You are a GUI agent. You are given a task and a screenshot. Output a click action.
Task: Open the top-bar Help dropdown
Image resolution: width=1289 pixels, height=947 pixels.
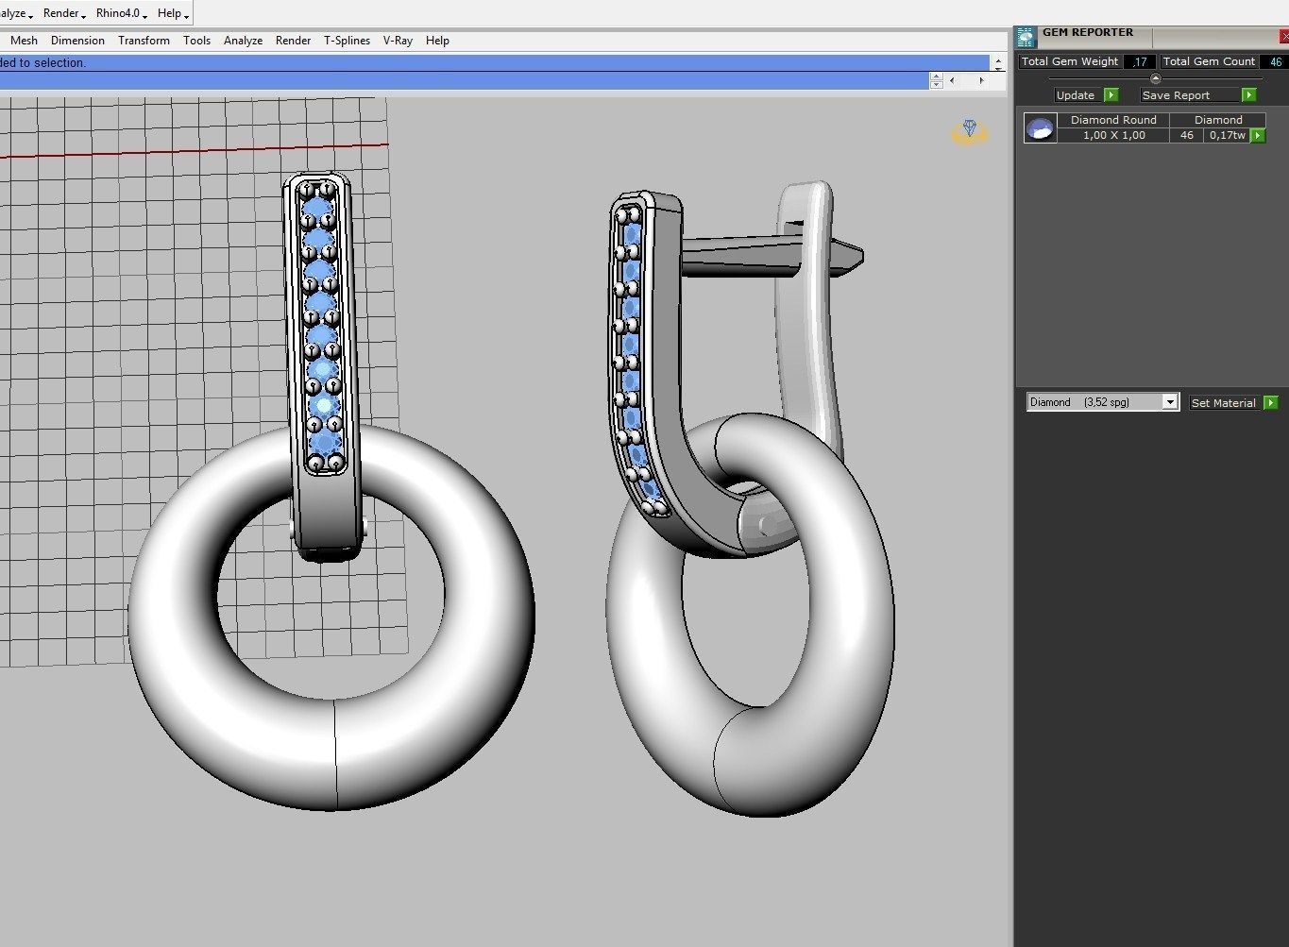(x=173, y=13)
